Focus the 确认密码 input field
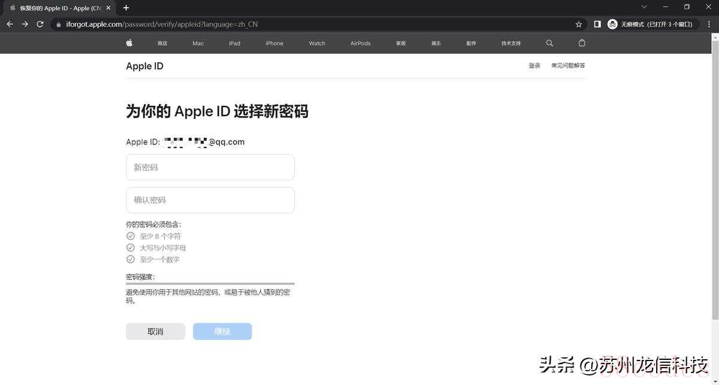Viewport: 719px width, 385px height. 210,200
